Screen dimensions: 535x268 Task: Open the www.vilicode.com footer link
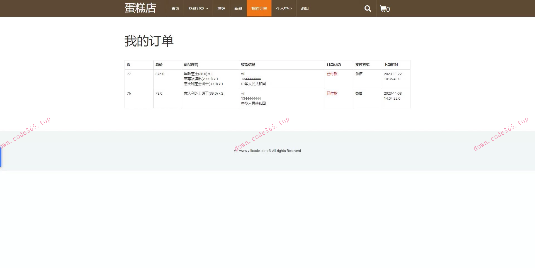[x=253, y=151]
